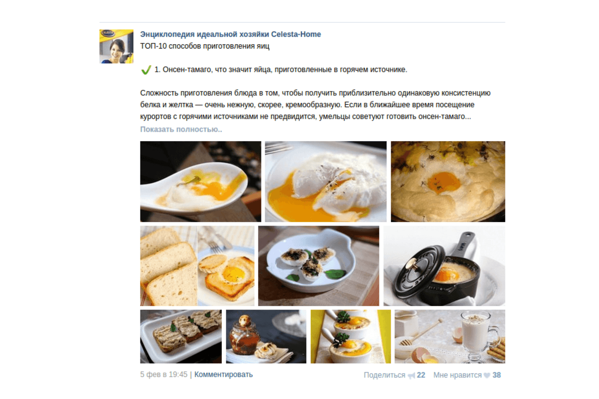Click the share megaphone icon

[411, 375]
